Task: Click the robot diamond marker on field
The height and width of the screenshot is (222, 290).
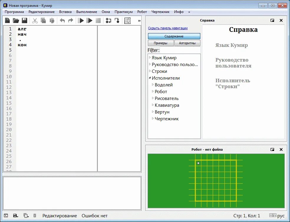Action: pos(198,163)
